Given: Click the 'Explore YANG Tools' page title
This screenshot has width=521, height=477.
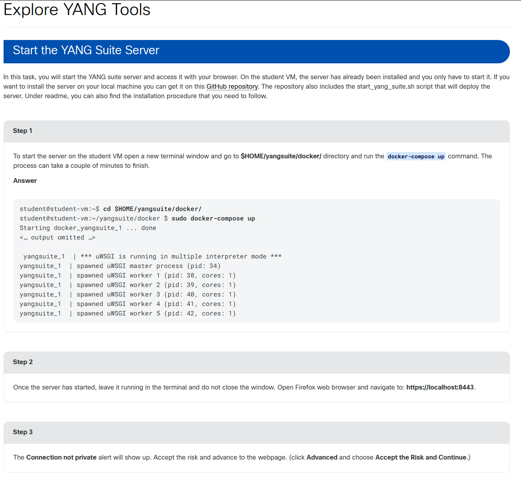Looking at the screenshot, I should pos(77,10).
